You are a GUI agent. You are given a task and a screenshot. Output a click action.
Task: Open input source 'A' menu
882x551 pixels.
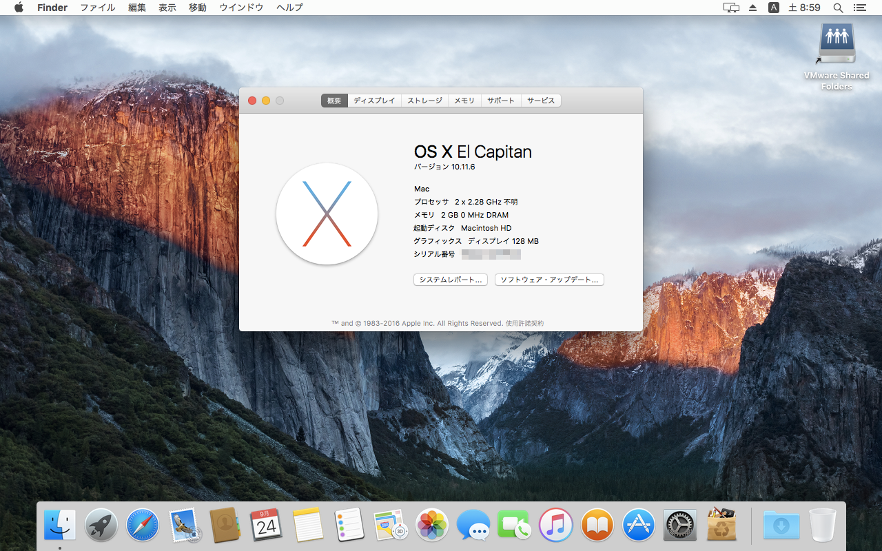pyautogui.click(x=774, y=8)
